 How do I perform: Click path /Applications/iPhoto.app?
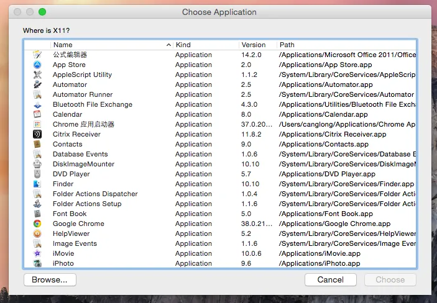click(x=320, y=263)
